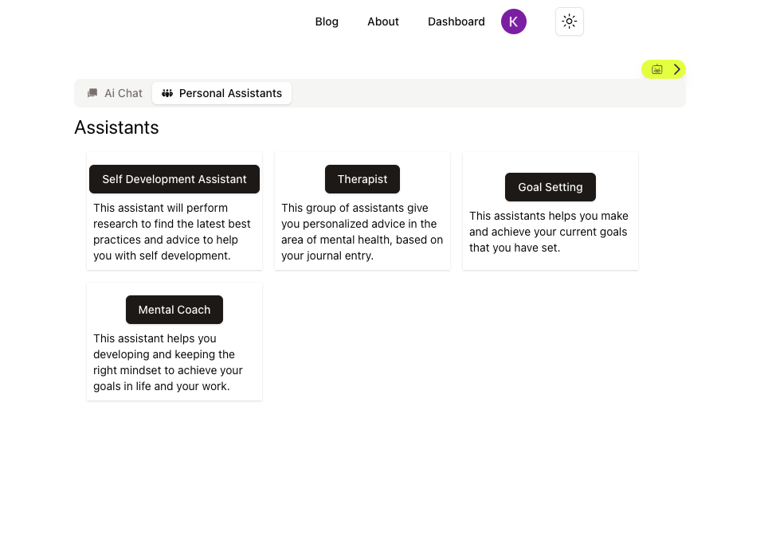Choose the Mental Coach assistant
This screenshot has width=764, height=535.
click(174, 310)
